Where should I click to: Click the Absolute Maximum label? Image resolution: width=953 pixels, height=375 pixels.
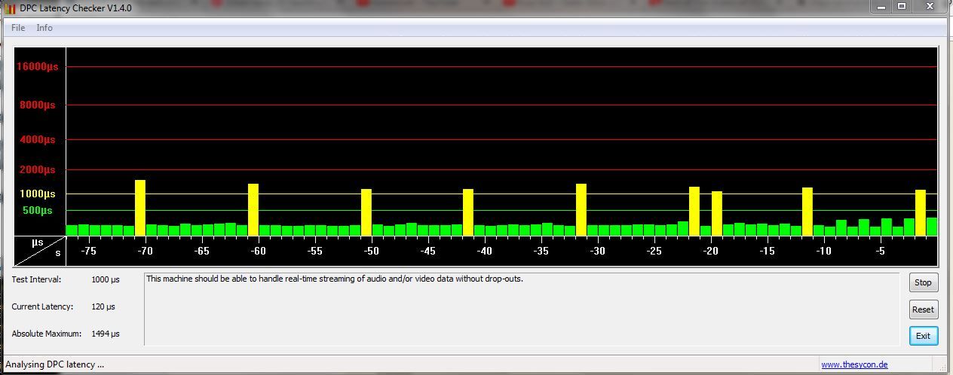click(x=46, y=334)
